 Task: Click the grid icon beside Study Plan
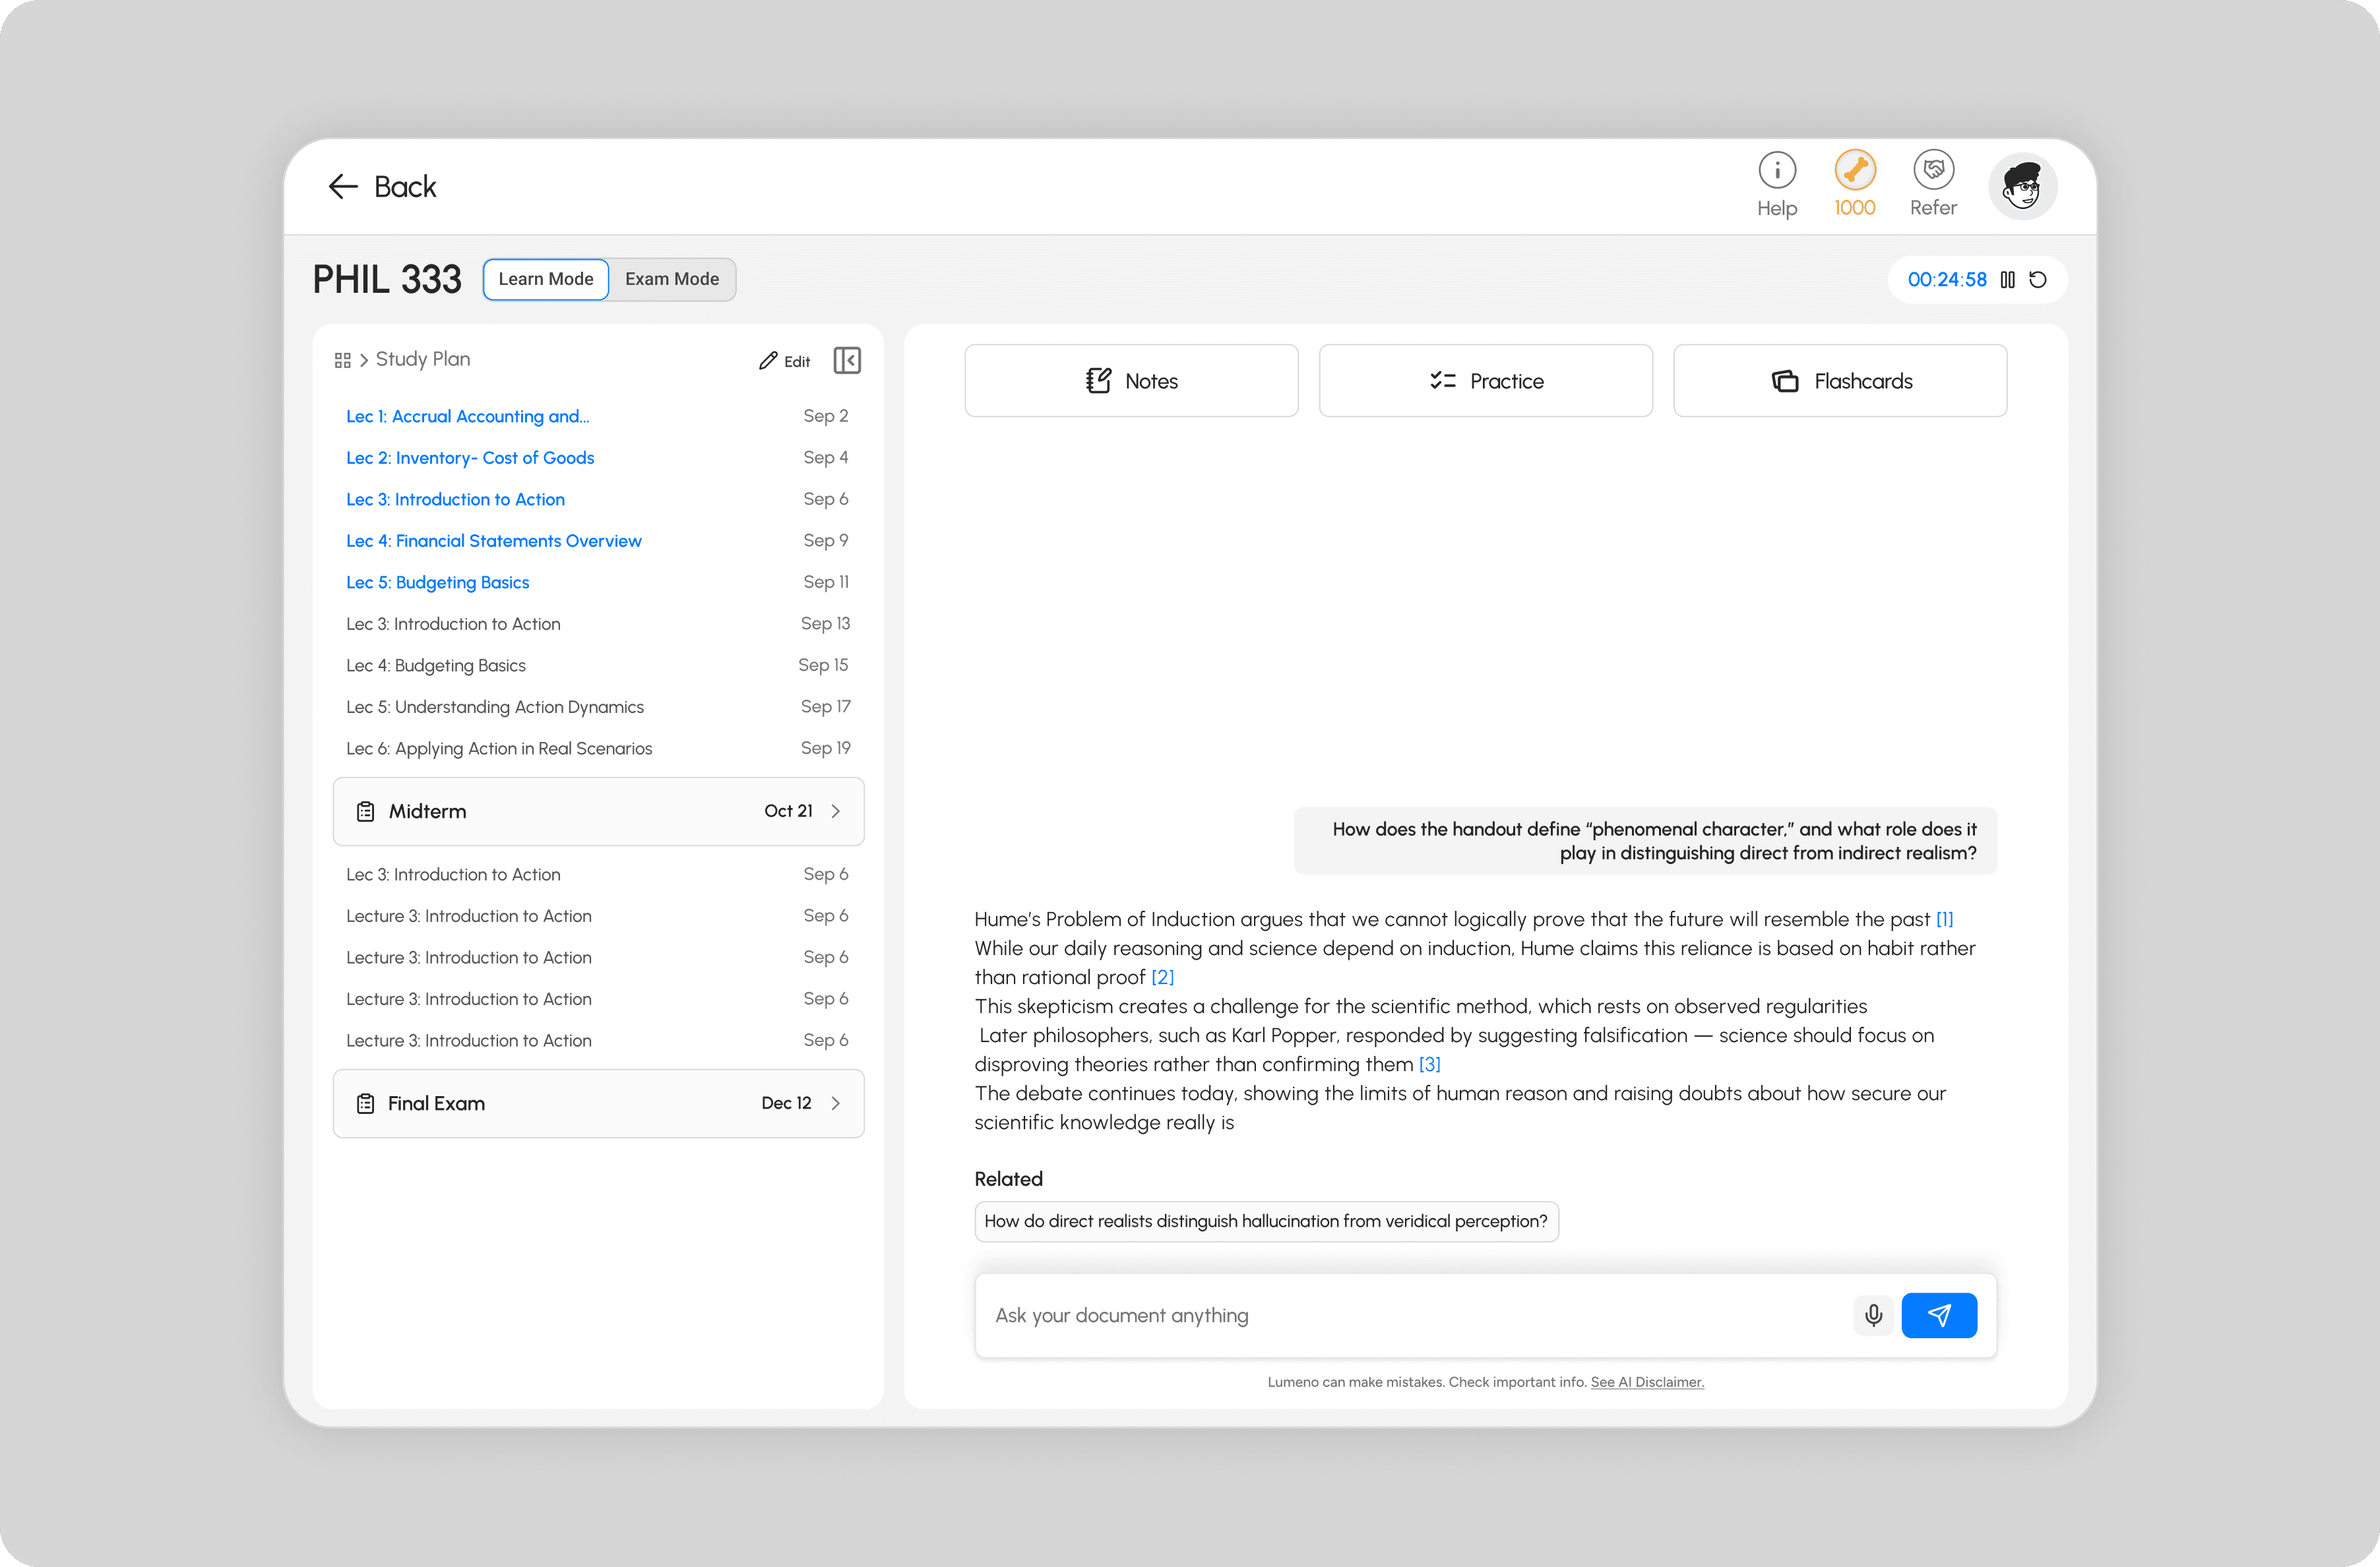click(342, 360)
